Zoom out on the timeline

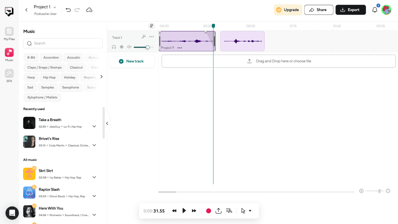click(x=388, y=191)
